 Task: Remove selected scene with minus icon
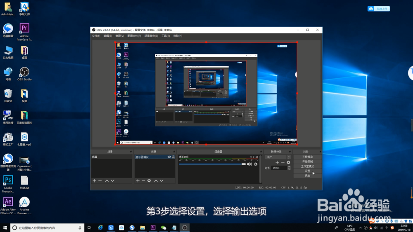pos(100,181)
